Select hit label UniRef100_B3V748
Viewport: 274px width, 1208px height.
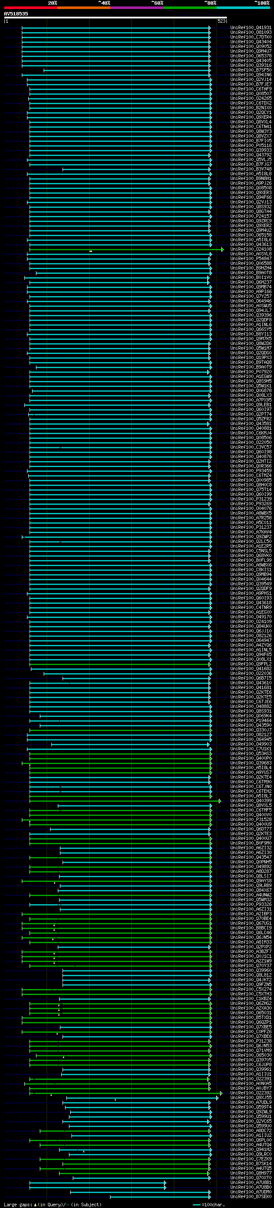point(250,169)
